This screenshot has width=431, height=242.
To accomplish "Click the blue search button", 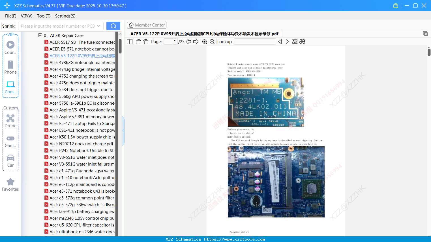I will click(x=113, y=26).
